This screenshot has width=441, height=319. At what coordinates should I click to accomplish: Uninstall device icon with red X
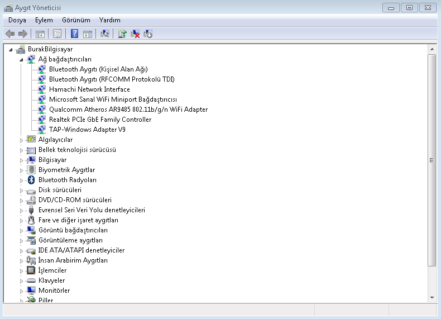(135, 34)
